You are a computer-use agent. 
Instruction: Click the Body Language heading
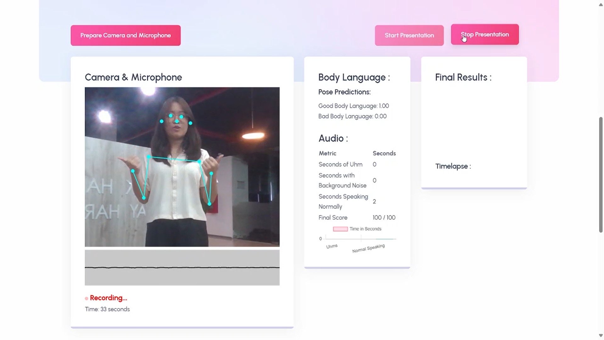pyautogui.click(x=354, y=77)
